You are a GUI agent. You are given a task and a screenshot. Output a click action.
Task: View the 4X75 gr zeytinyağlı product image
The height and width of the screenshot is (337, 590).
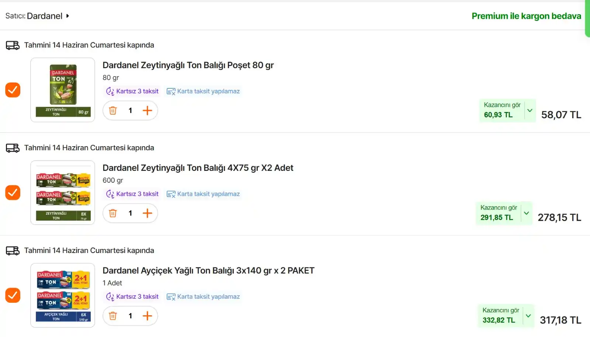pos(63,193)
